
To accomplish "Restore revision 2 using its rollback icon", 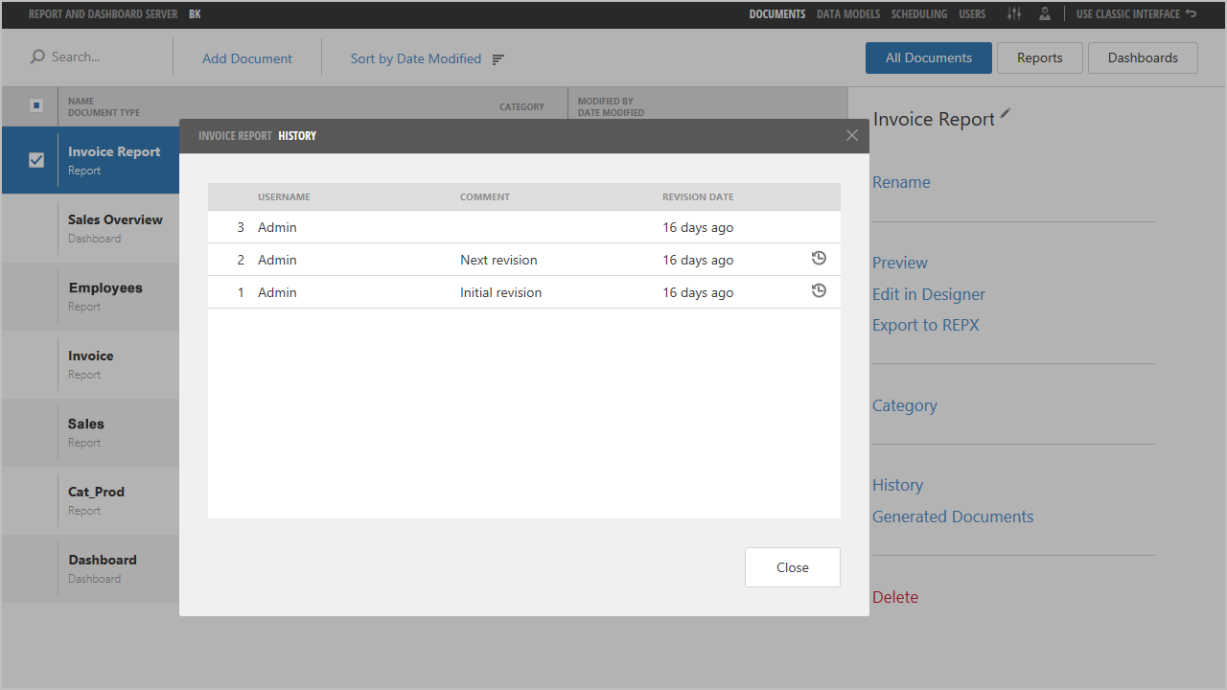I will click(819, 258).
